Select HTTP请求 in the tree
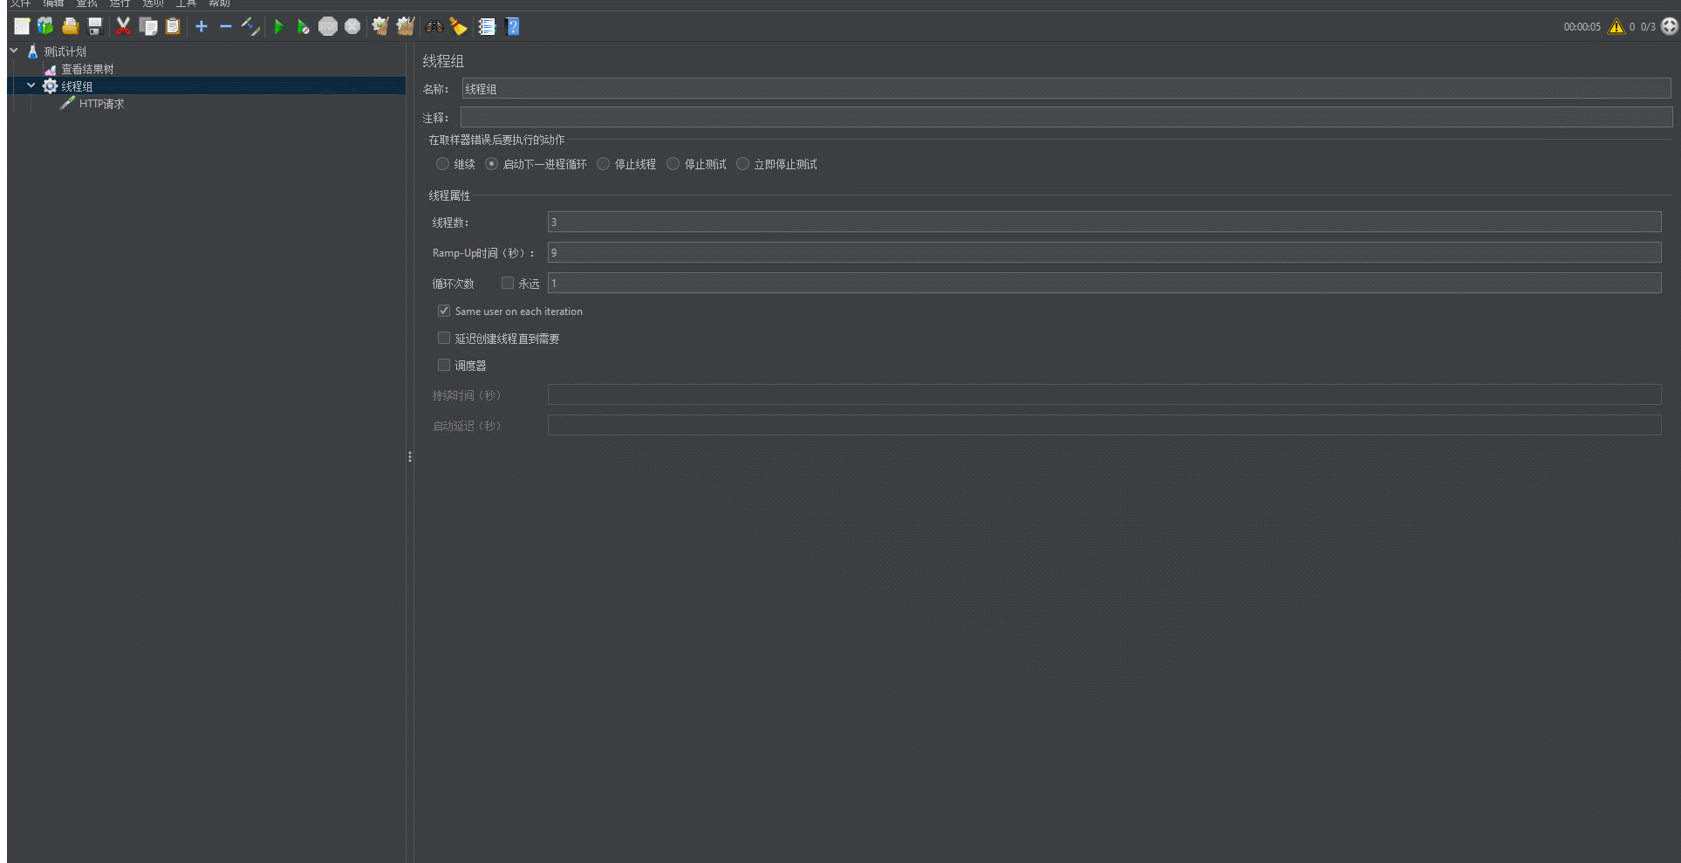 click(101, 104)
